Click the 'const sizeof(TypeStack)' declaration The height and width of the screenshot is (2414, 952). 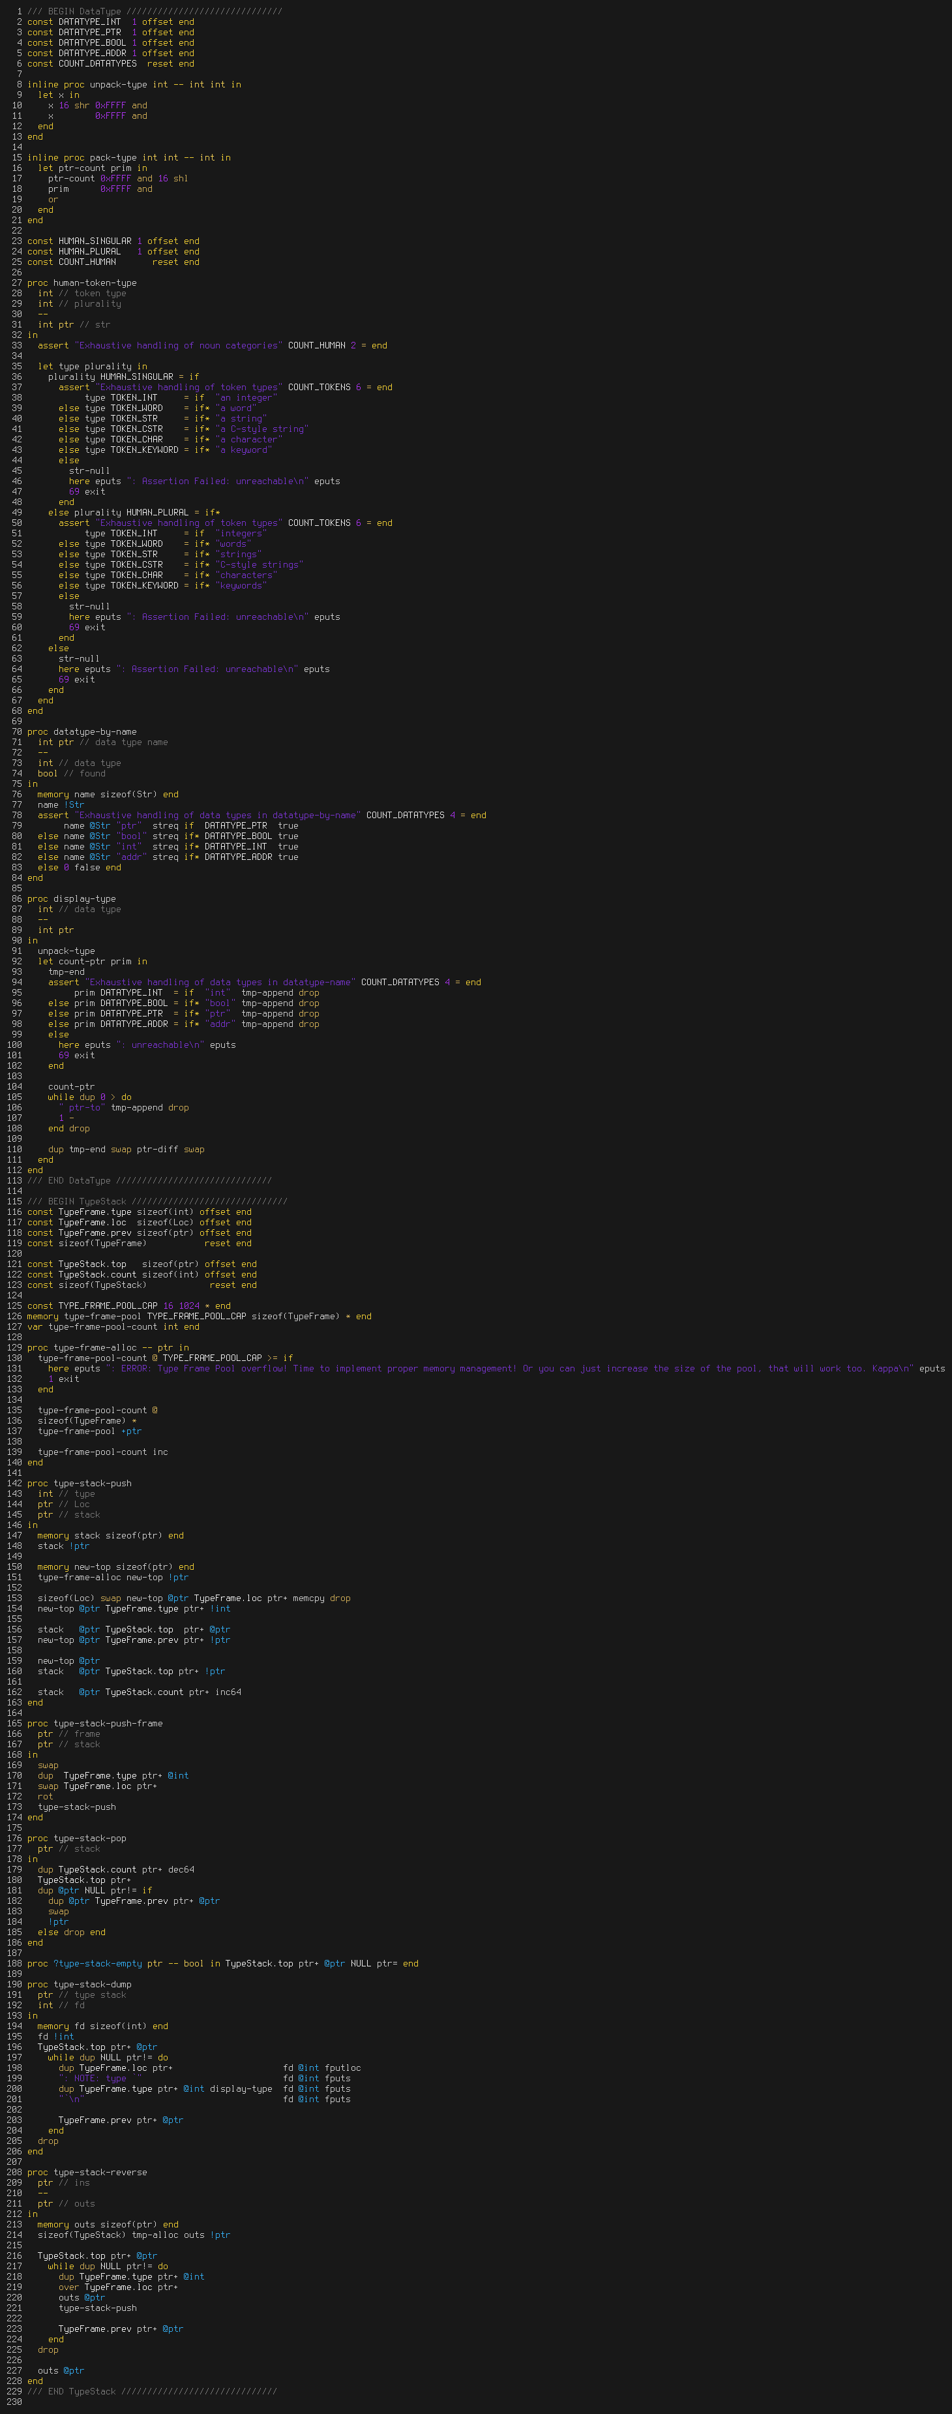tap(141, 1285)
